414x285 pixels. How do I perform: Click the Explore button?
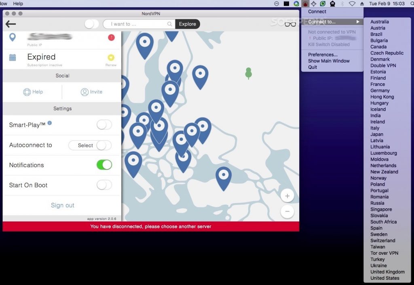pyautogui.click(x=188, y=24)
